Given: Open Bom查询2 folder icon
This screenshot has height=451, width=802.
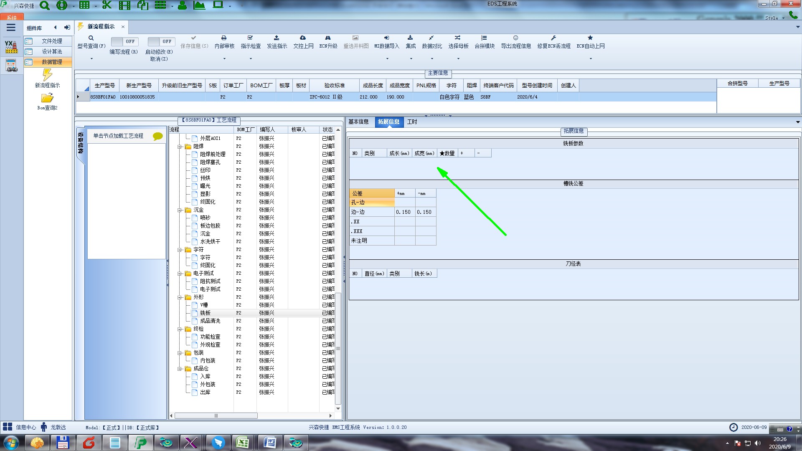Looking at the screenshot, I should [47, 98].
